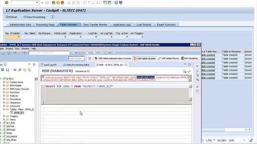
Task: Click the yellow Exit icon in SAP toolbar
Action: coord(58,3)
